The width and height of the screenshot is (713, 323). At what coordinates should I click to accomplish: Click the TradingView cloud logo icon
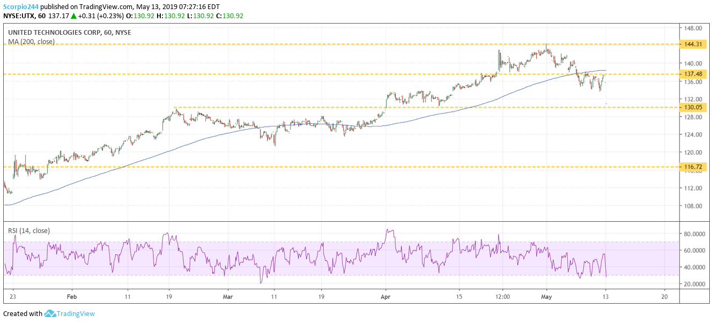(50, 313)
